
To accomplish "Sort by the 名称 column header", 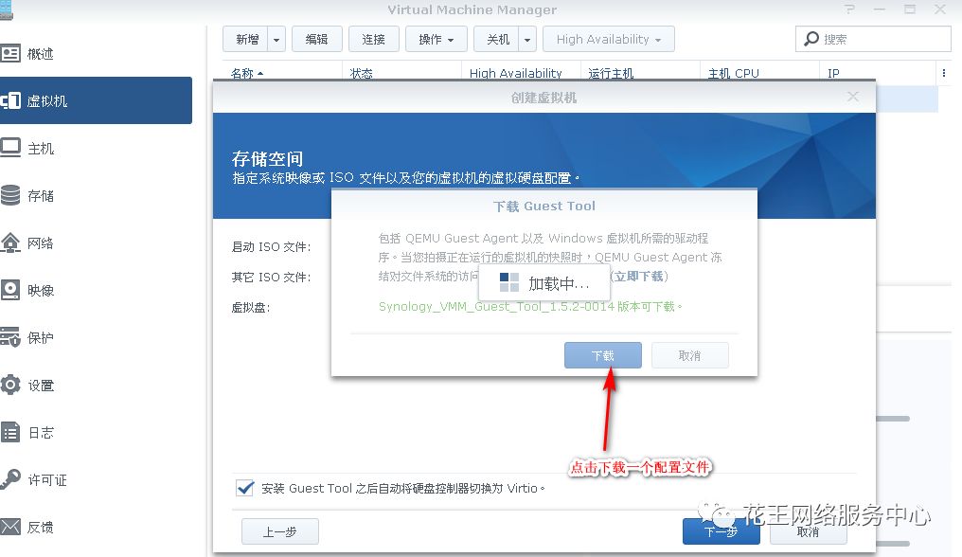I will coord(246,73).
